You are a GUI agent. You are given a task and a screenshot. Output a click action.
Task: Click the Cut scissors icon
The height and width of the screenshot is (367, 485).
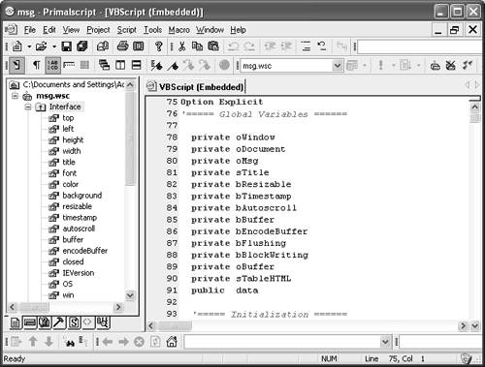[x=182, y=46]
